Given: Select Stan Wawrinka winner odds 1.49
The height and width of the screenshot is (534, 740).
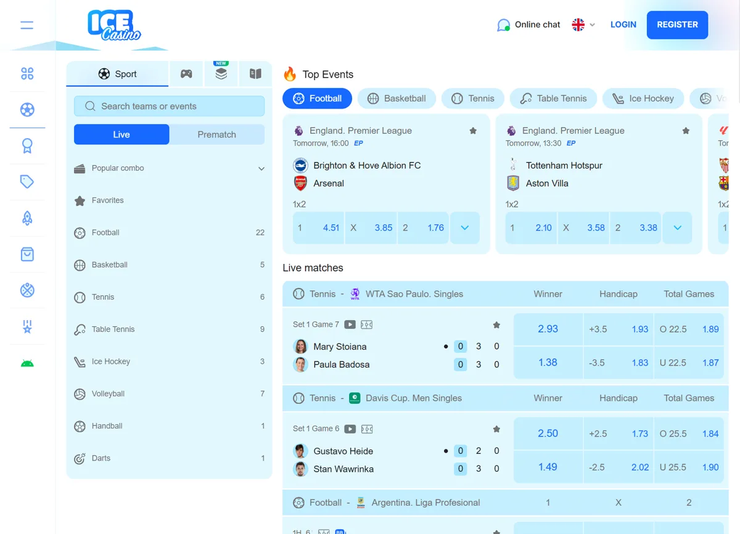Looking at the screenshot, I should coord(548,467).
